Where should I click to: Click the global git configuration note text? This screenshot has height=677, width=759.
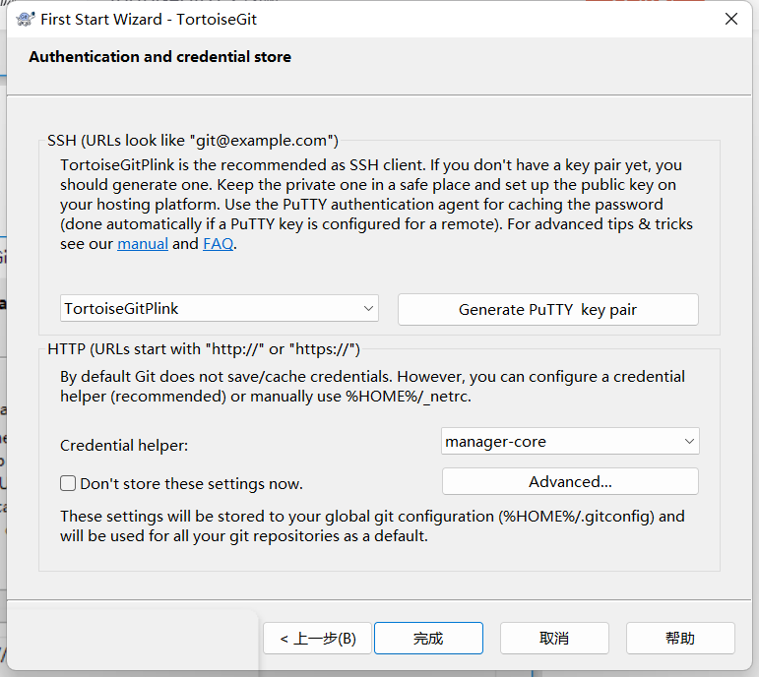(372, 526)
